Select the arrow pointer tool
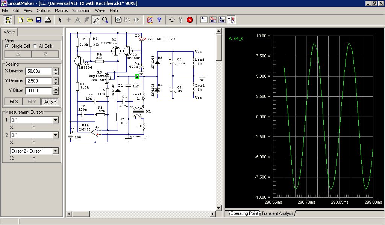The width and height of the screenshot is (385, 225). pos(60,20)
